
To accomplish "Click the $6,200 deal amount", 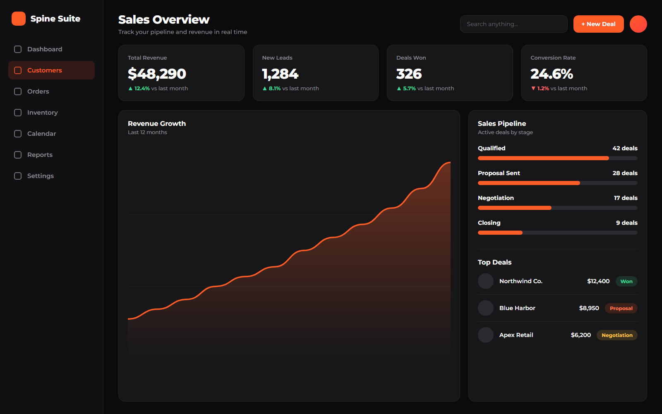I will pos(580,335).
